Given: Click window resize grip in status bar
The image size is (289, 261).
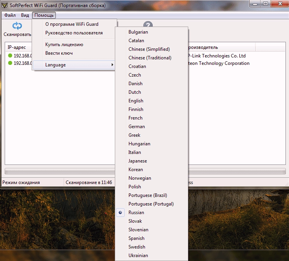Looking at the screenshot, I should [287, 184].
